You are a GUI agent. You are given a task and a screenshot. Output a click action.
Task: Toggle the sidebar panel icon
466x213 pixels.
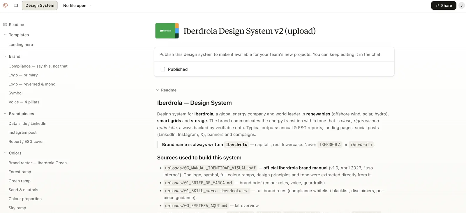click(x=16, y=5)
